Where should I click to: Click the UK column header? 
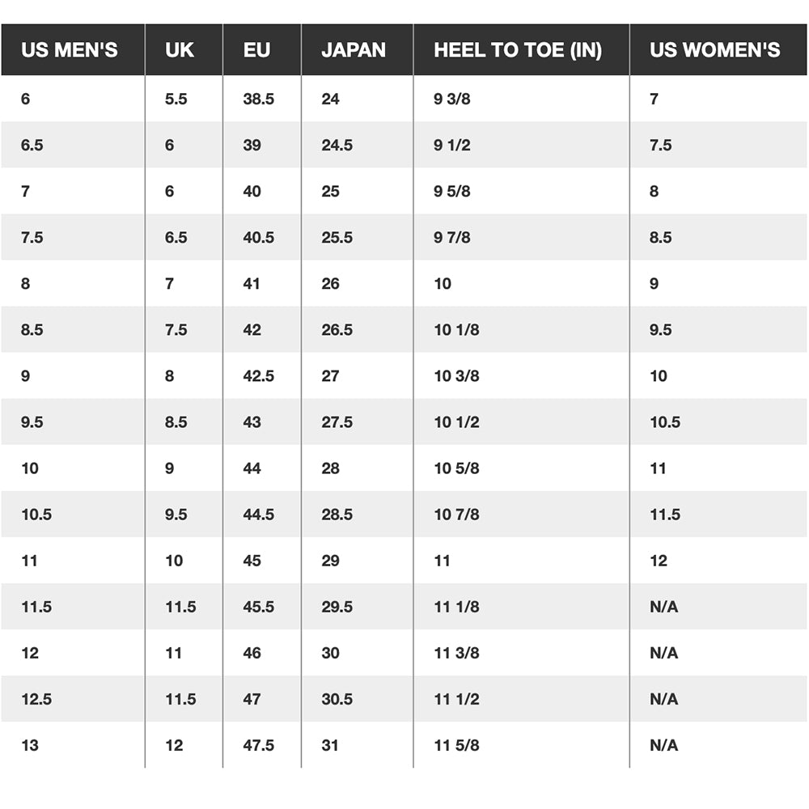[180, 50]
